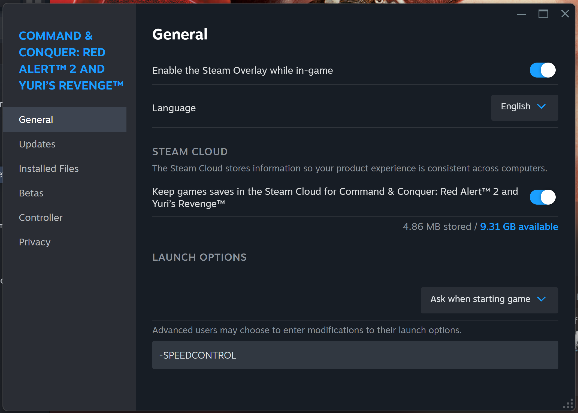Open Controller settings in the sidebar
Viewport: 578px width, 413px height.
pos(41,218)
